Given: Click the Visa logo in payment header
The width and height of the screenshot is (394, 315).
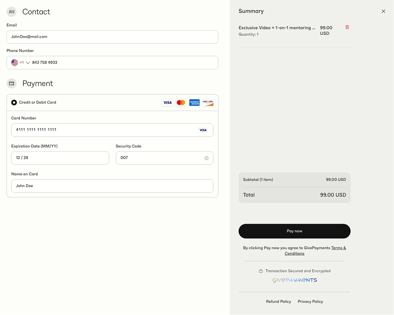Looking at the screenshot, I should (x=167, y=102).
